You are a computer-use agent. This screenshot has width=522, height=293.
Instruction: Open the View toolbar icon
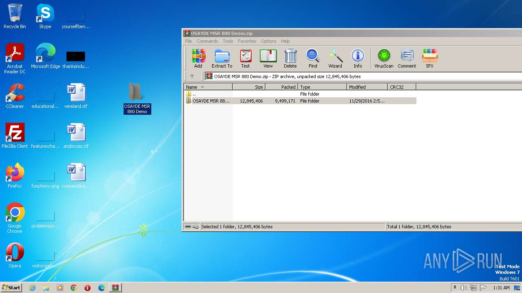point(268,59)
